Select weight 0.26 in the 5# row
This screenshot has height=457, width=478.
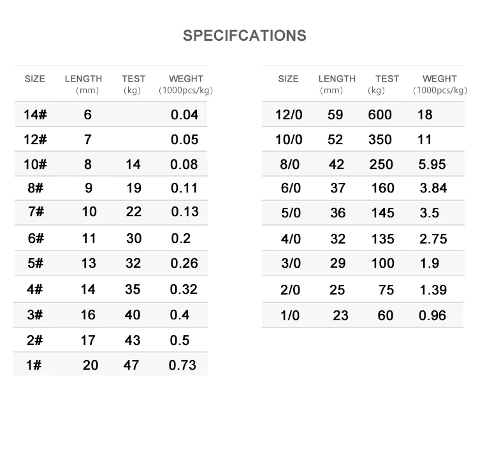coord(184,263)
